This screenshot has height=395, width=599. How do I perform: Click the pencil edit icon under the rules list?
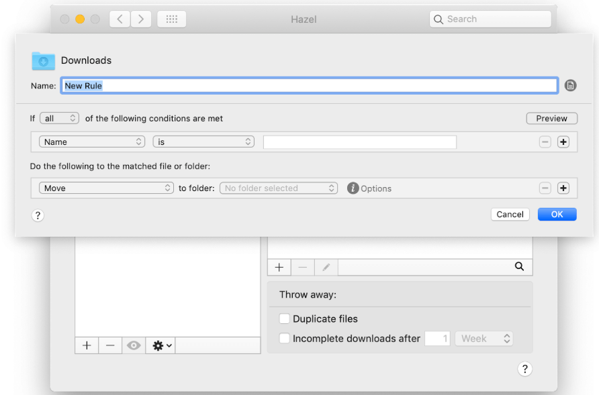click(326, 267)
